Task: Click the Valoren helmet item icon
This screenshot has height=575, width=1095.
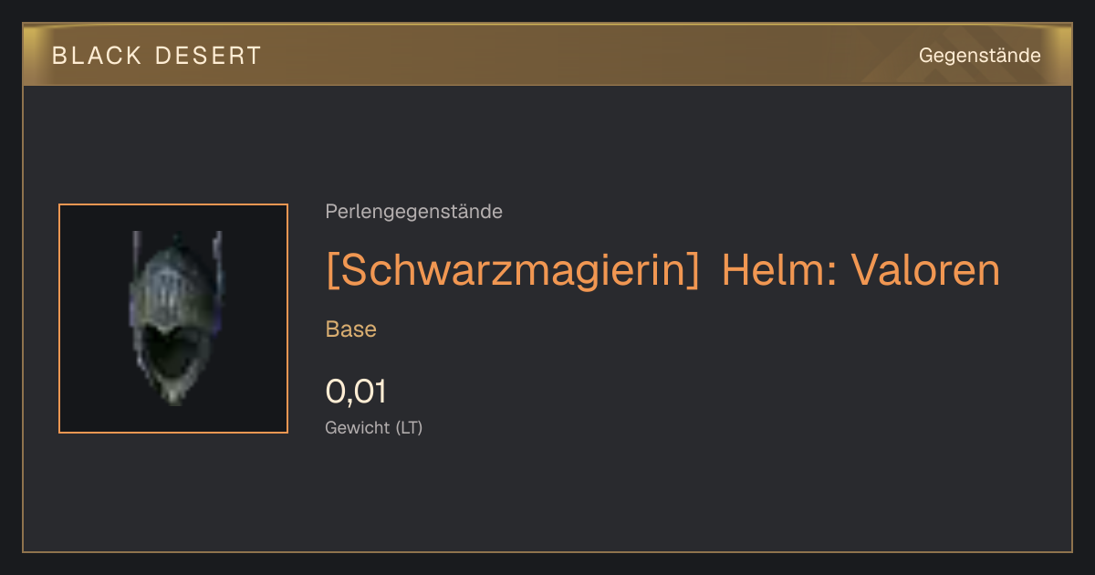Action: 173,318
